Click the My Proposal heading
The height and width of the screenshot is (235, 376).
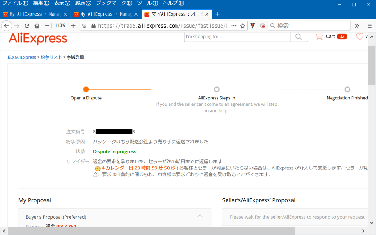tap(35, 200)
